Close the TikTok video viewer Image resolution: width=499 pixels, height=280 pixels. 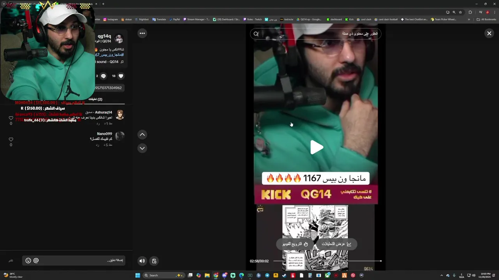click(x=489, y=33)
